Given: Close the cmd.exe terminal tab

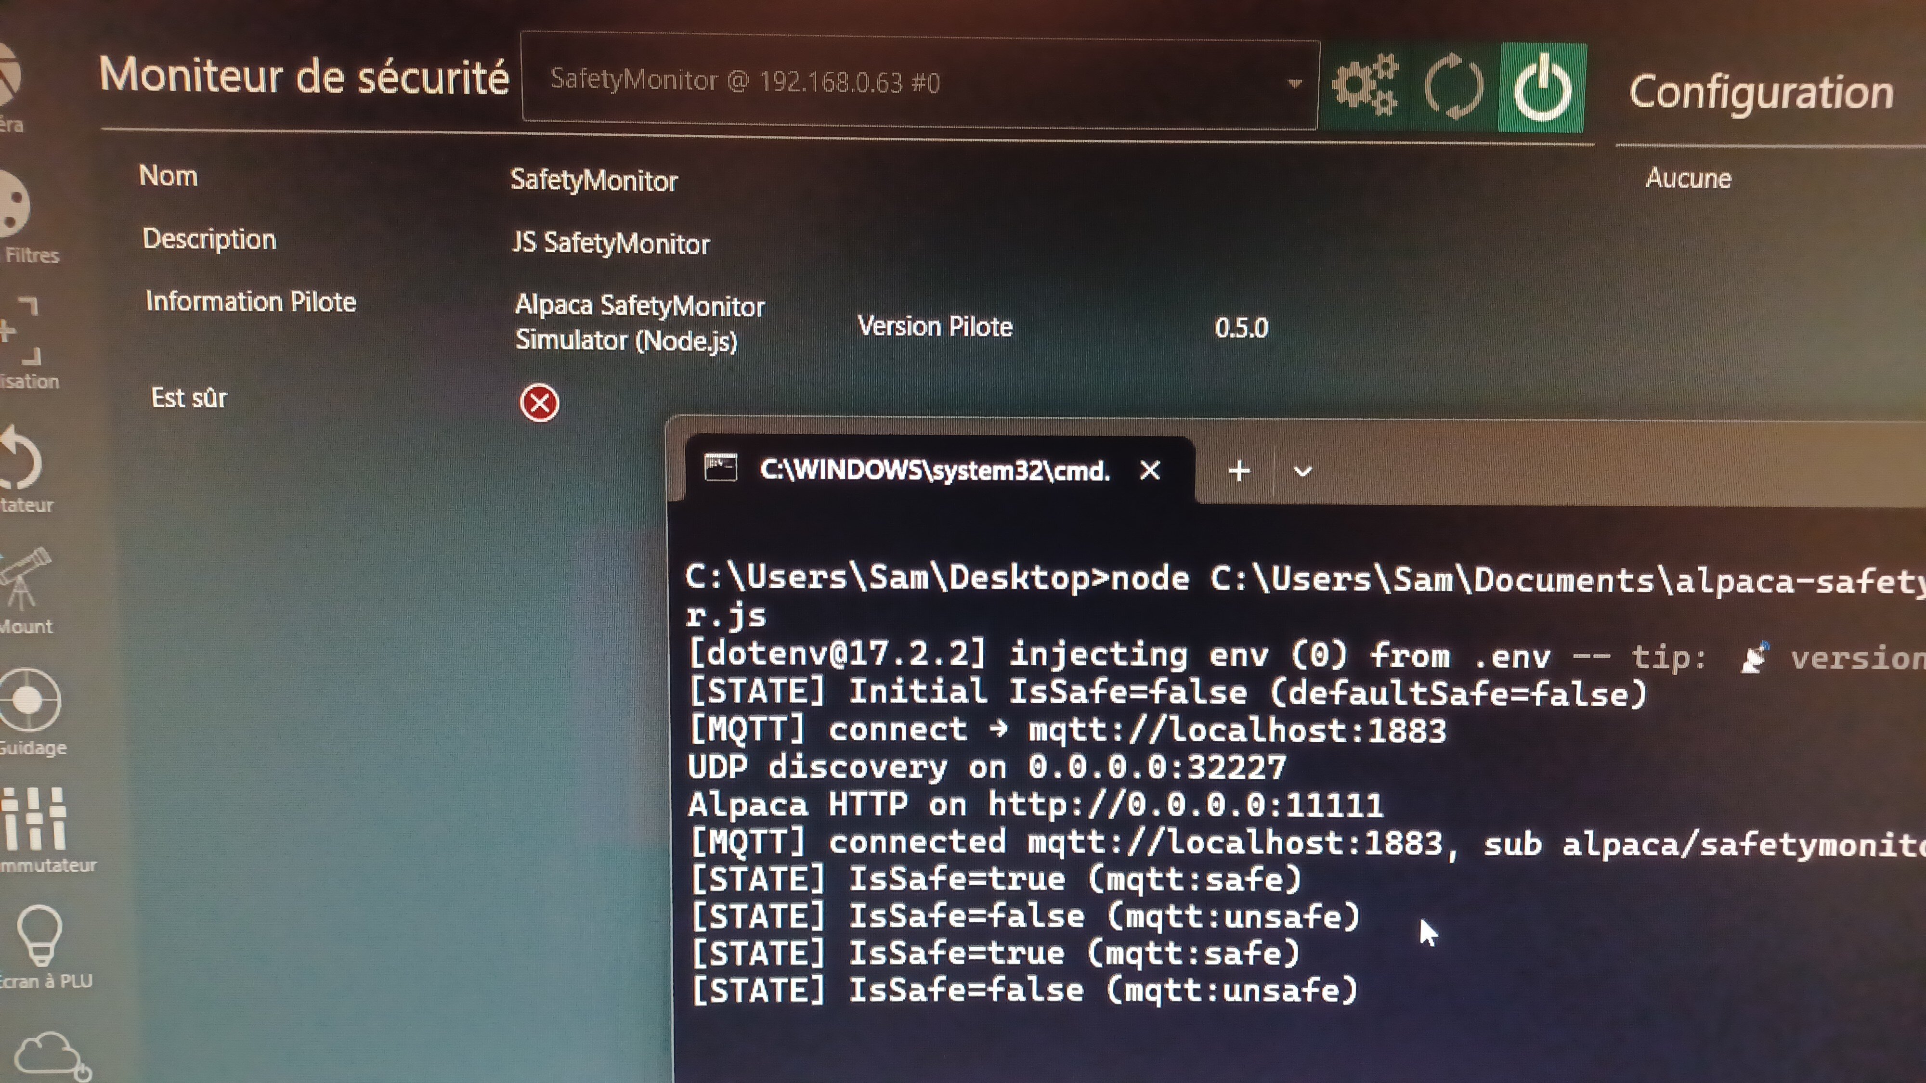Looking at the screenshot, I should (1150, 470).
